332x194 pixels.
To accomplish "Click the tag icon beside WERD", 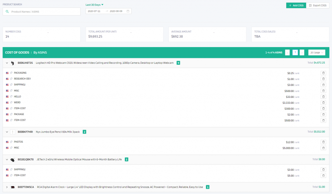I will click(x=11, y=102).
